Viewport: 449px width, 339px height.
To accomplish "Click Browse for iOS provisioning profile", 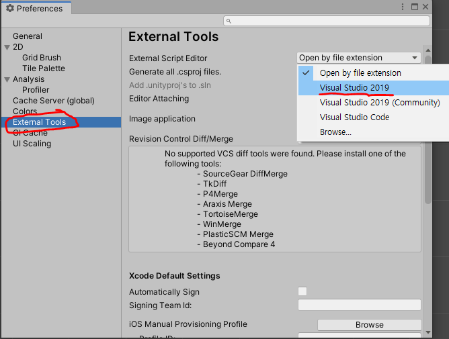I will coord(370,325).
